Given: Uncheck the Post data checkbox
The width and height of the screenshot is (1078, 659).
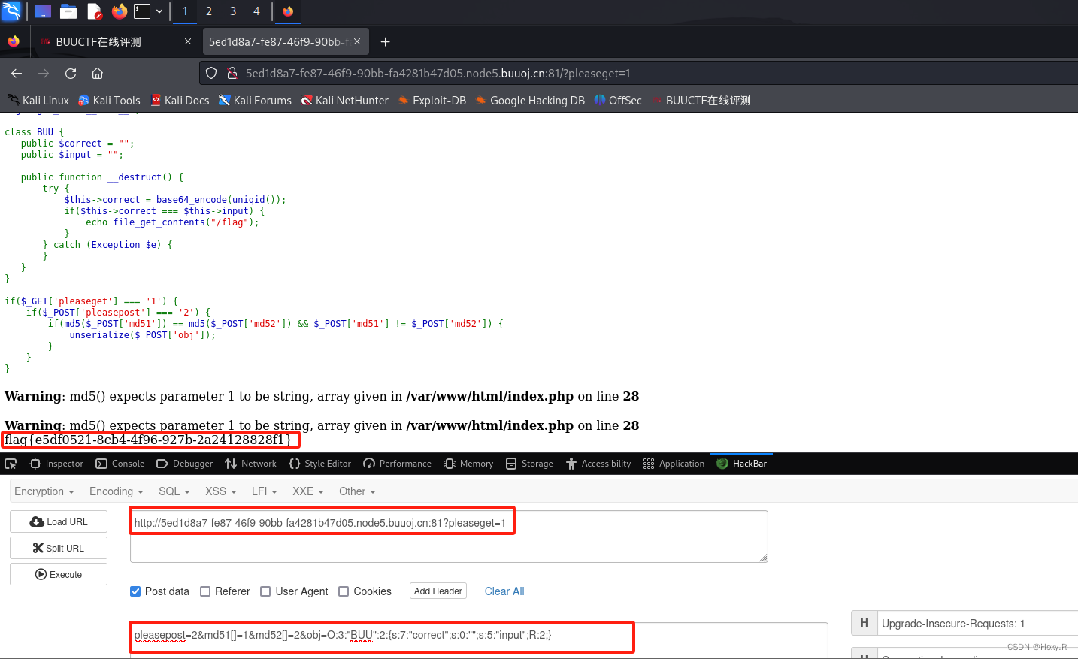Looking at the screenshot, I should 135,591.
